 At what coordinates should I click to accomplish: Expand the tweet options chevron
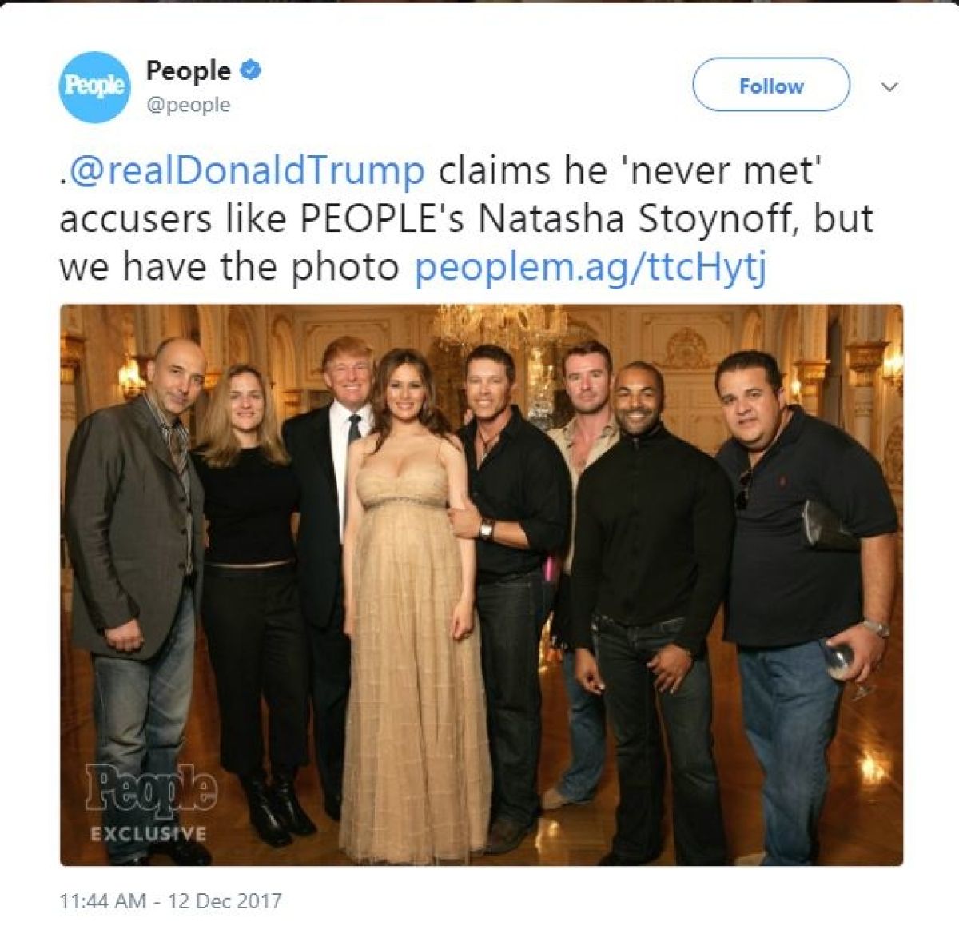point(889,86)
